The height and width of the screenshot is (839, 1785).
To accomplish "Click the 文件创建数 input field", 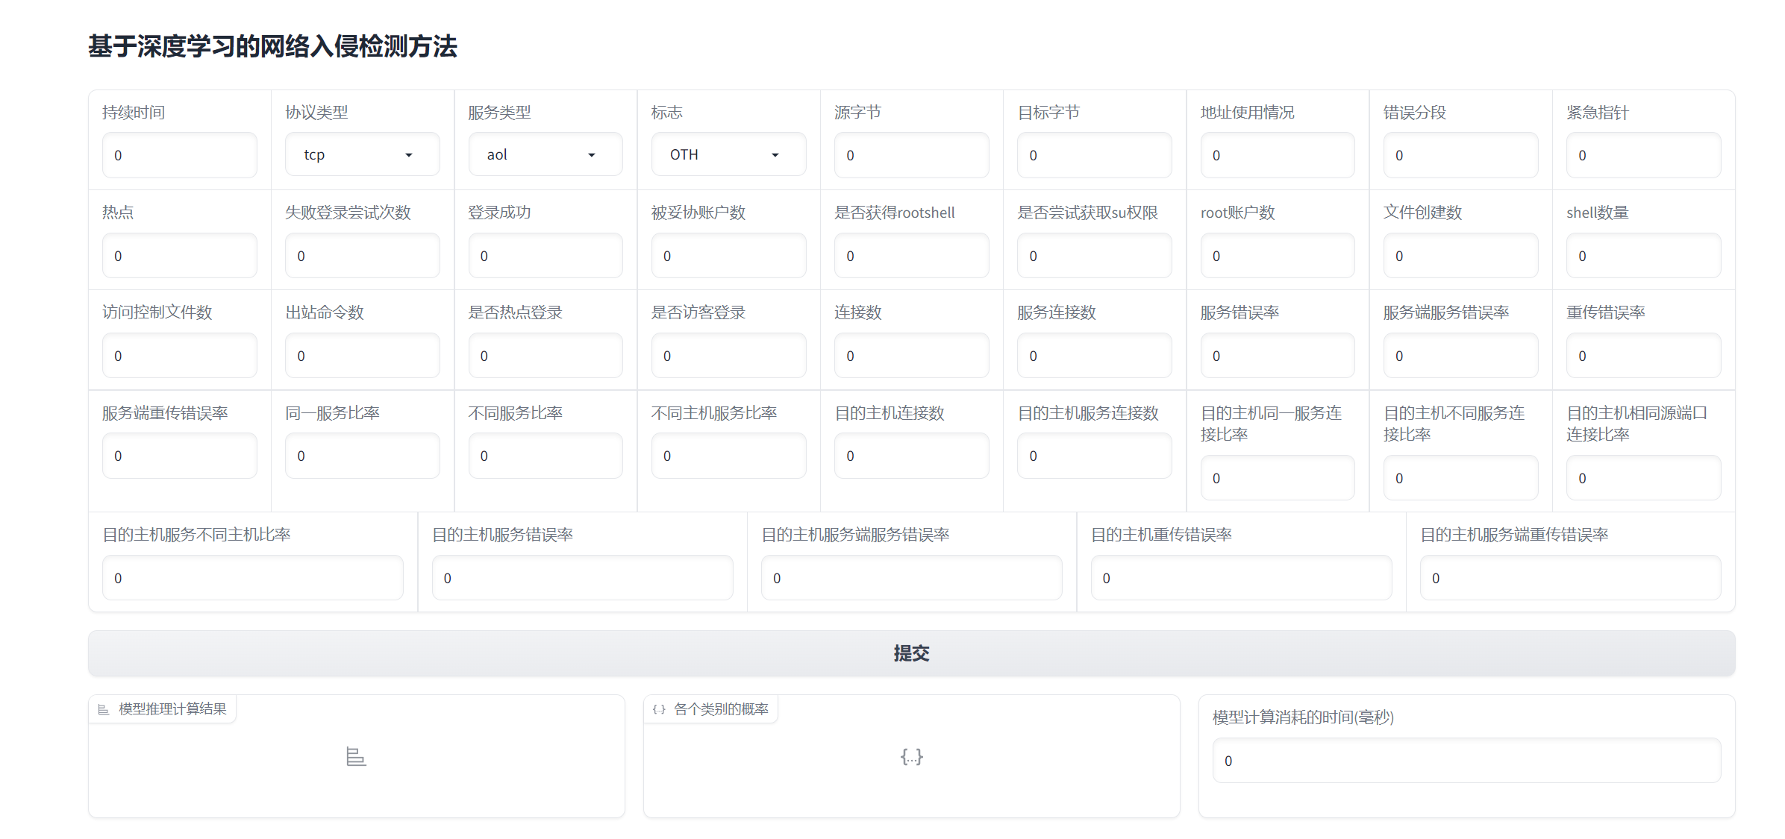I will click(1460, 256).
